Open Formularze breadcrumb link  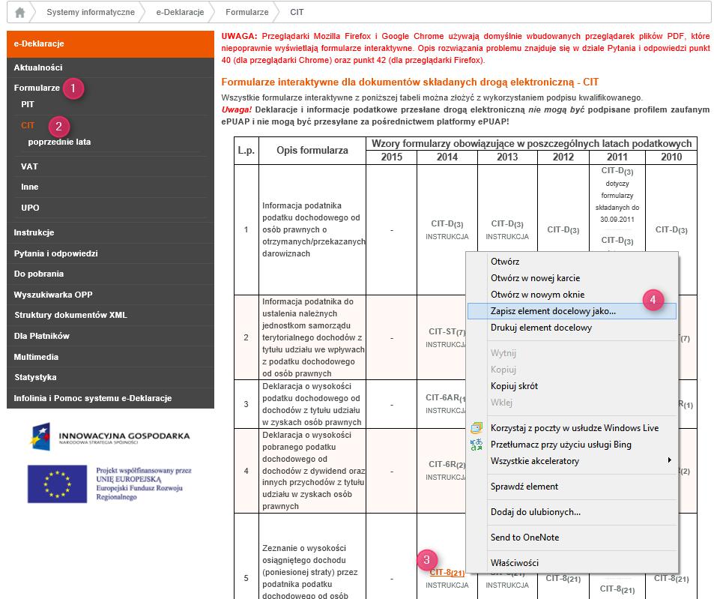pos(246,12)
